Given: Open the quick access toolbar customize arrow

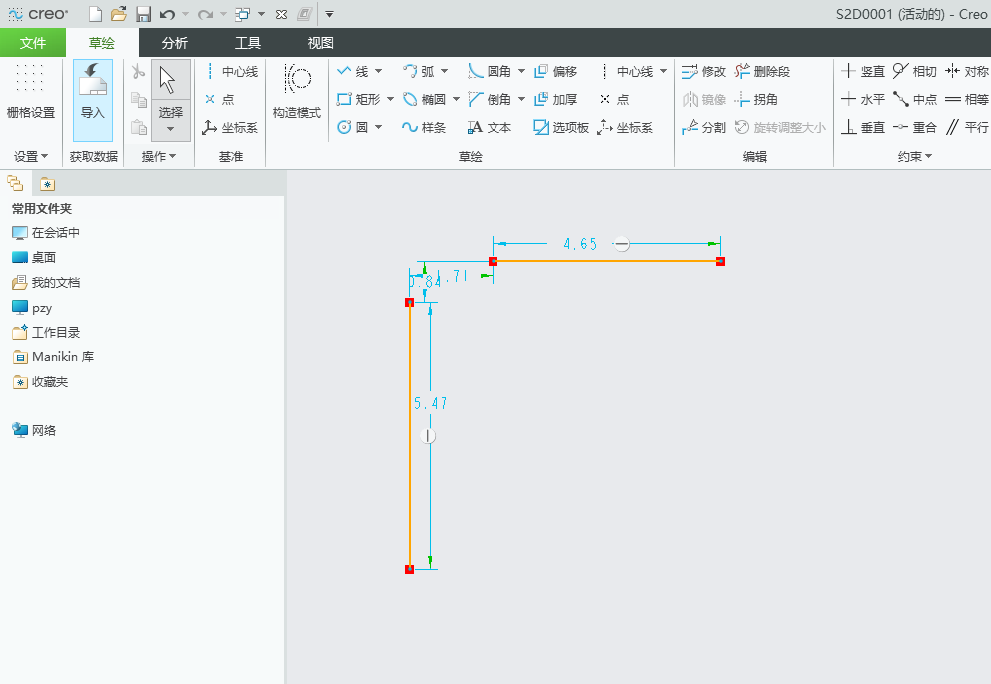Looking at the screenshot, I should [329, 14].
